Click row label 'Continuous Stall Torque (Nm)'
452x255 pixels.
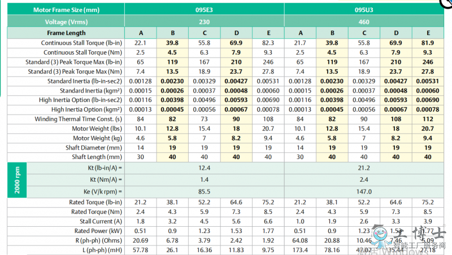(82, 52)
